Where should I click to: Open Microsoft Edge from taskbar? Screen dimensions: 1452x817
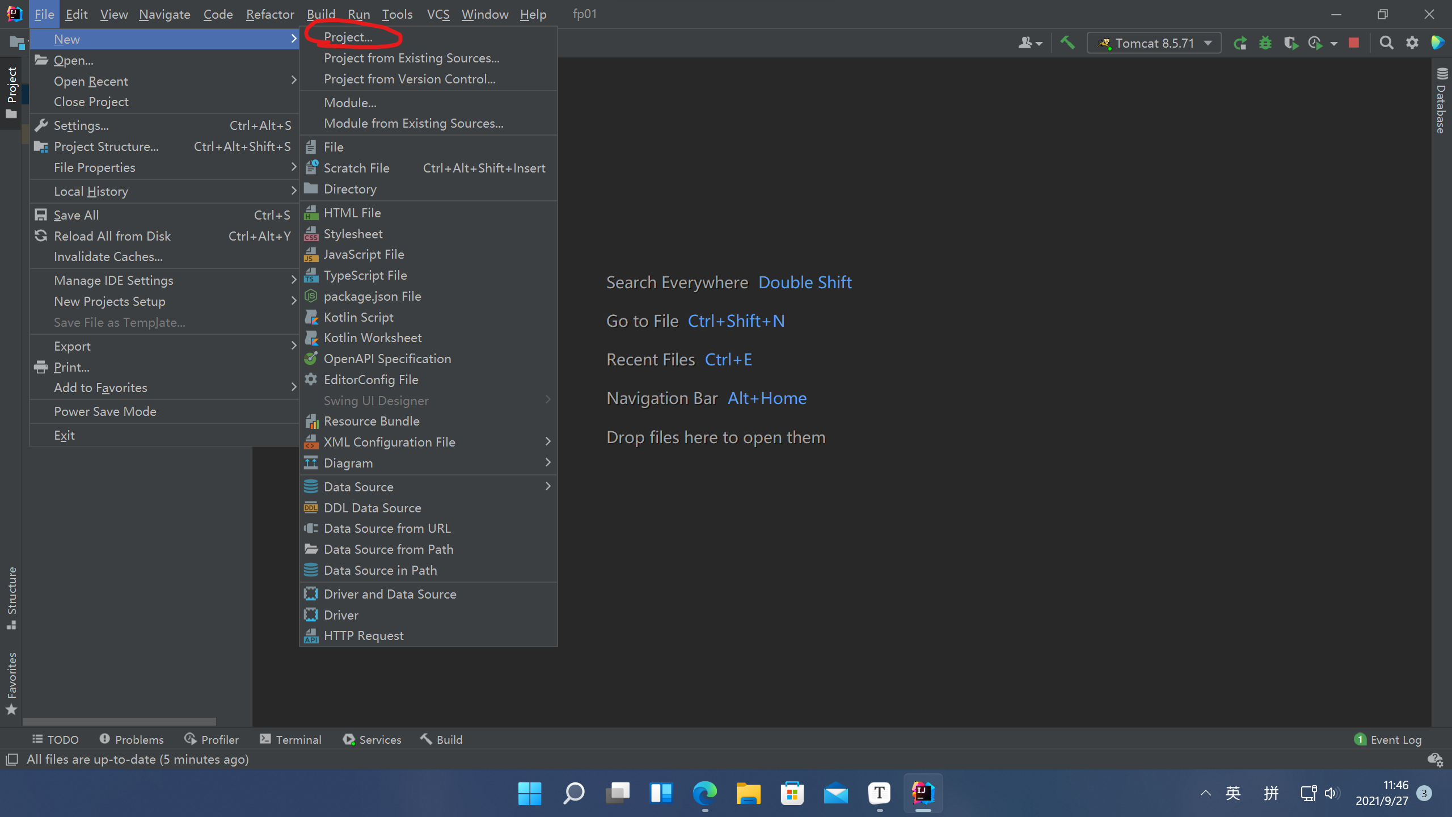(x=704, y=793)
